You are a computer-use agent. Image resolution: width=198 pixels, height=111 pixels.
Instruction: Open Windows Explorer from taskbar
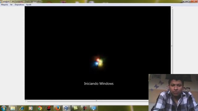point(13,108)
